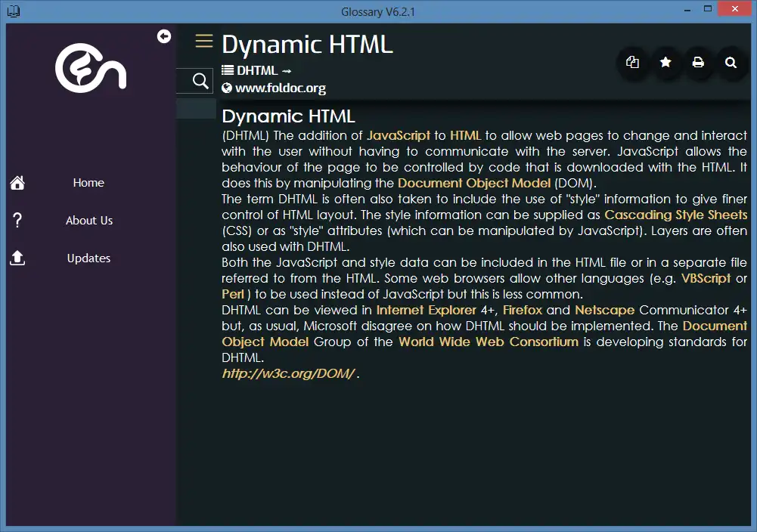This screenshot has height=532, width=757.
Task: Maximize the Glossary window
Action: point(708,8)
